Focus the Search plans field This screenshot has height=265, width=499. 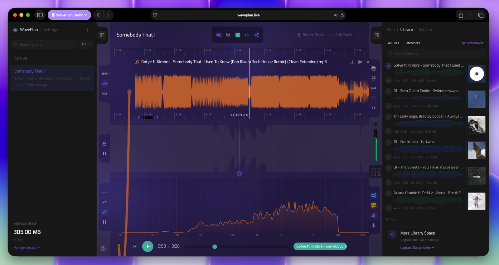click(44, 44)
